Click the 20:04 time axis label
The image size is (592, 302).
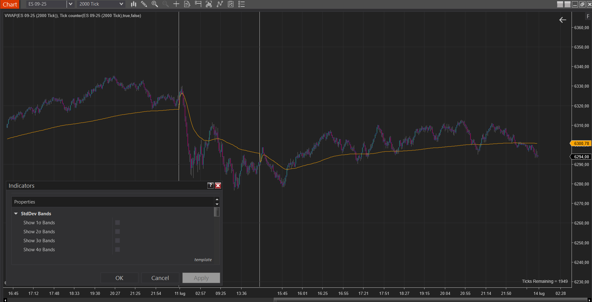(445, 293)
